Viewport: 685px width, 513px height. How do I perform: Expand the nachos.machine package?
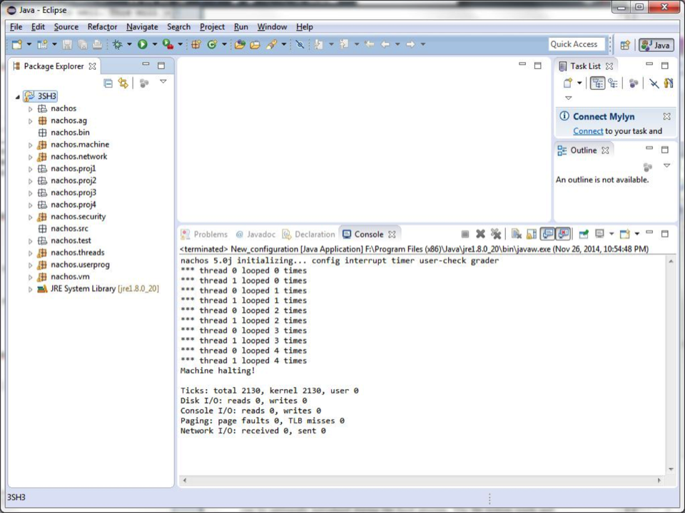(x=31, y=145)
